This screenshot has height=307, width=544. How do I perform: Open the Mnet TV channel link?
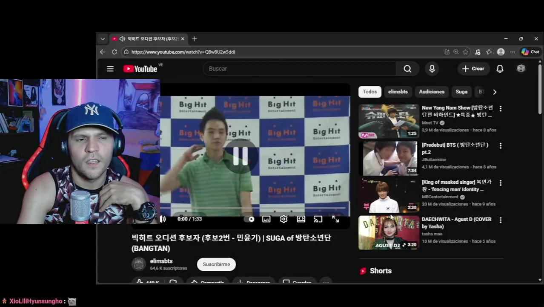(430, 123)
